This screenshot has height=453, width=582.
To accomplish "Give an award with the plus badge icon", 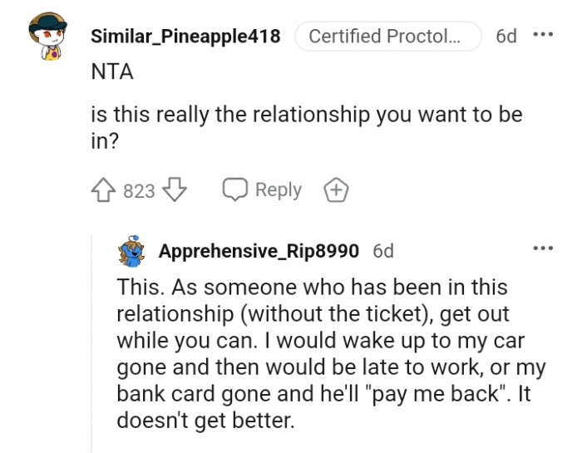I will pos(335,190).
